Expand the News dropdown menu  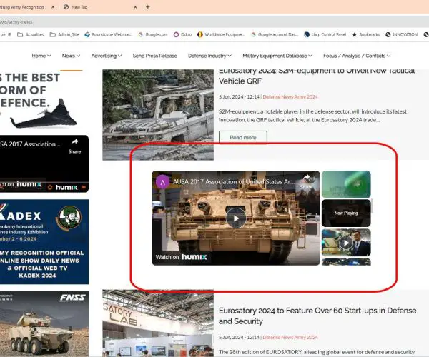pyautogui.click(x=71, y=56)
